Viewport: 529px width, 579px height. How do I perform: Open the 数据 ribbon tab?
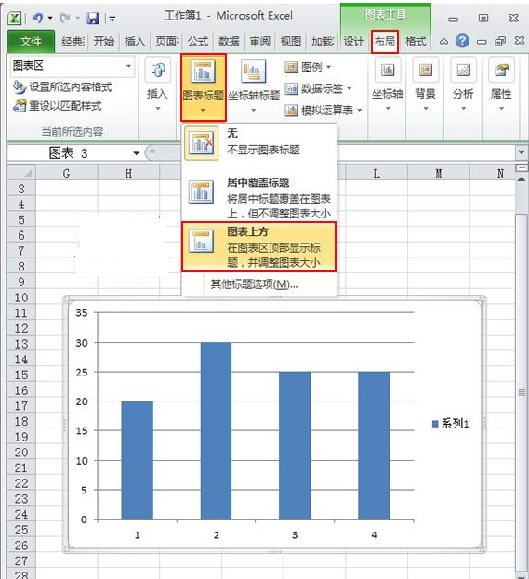229,41
